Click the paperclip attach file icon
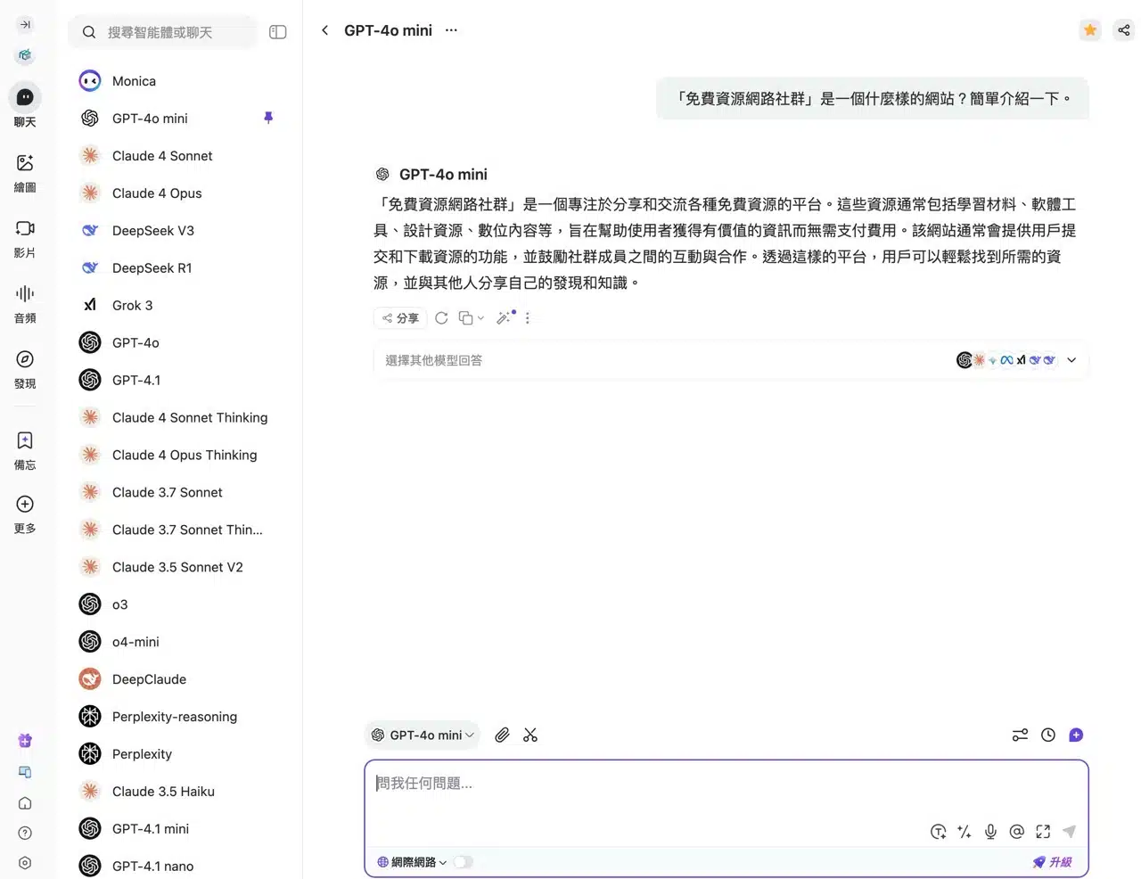Viewport: 1141px width, 879px height. click(502, 735)
